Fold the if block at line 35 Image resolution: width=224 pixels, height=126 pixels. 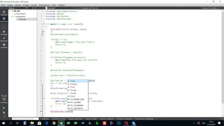pyautogui.click(x=44, y=98)
